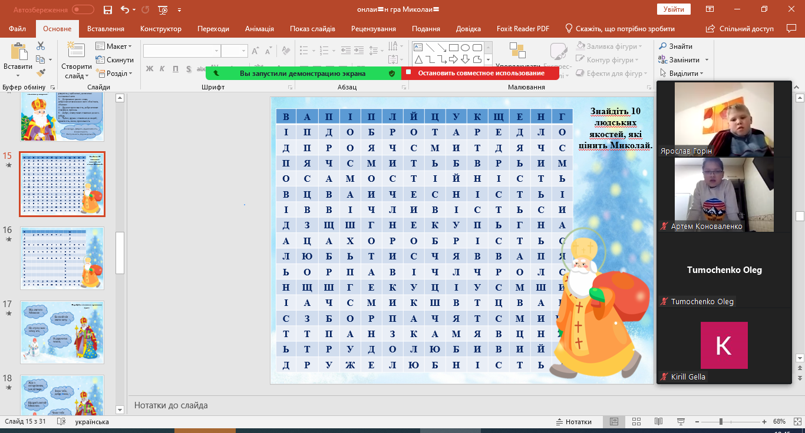805x433 pixels.
Task: Open the font name combo box
Action: [182, 51]
